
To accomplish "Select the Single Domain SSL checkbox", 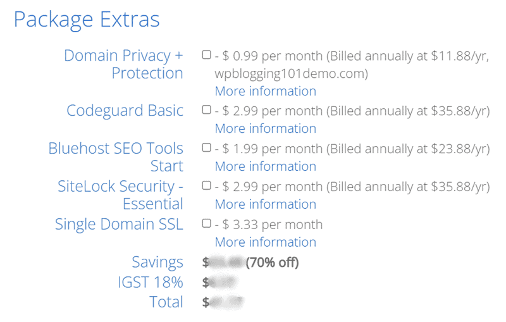I will tap(206, 224).
